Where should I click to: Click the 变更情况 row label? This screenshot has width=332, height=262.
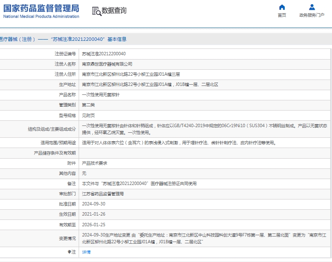click(x=67, y=239)
